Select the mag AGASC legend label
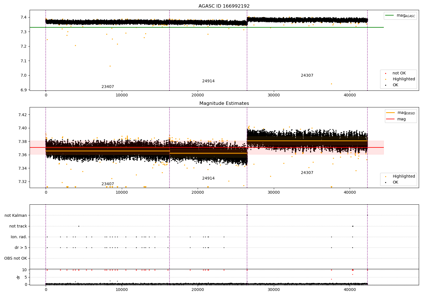The height and width of the screenshot is (296, 423). 406,16
